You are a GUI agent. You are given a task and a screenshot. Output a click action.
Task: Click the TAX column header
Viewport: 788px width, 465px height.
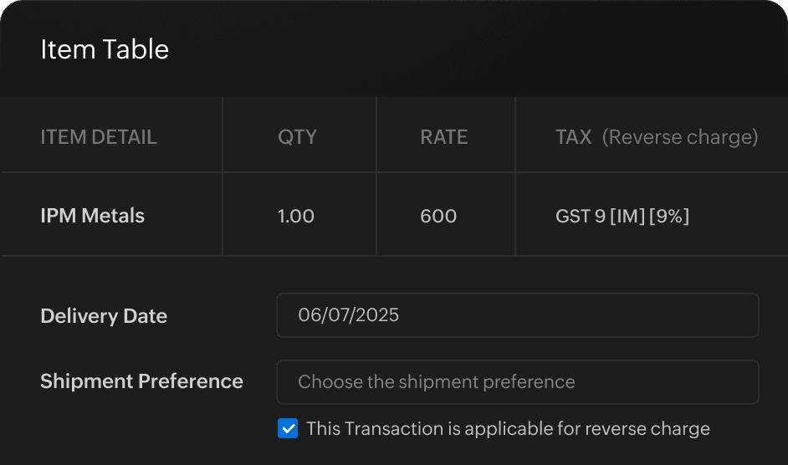tap(574, 137)
